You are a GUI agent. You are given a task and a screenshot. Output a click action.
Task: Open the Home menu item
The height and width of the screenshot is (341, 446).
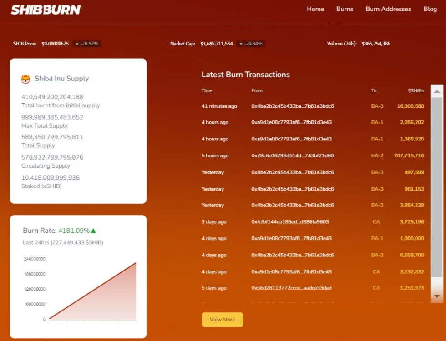315,9
